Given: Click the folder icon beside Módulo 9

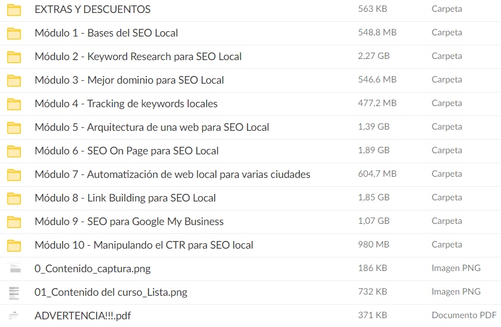Looking at the screenshot, I should coord(14,222).
